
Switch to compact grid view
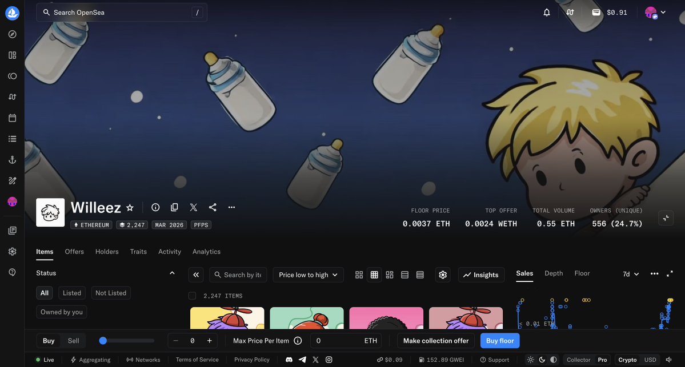(374, 275)
